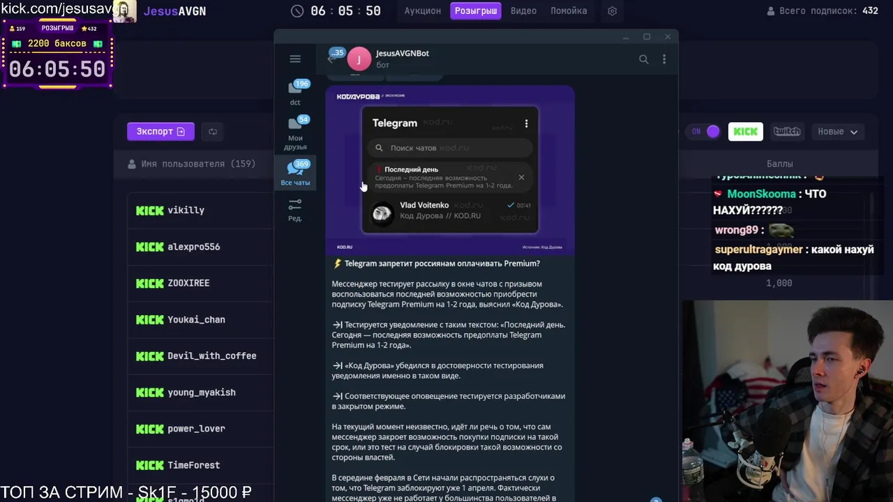Switch to the Розыгрыш tab
Viewport: 893px width, 502px height.
tap(476, 11)
